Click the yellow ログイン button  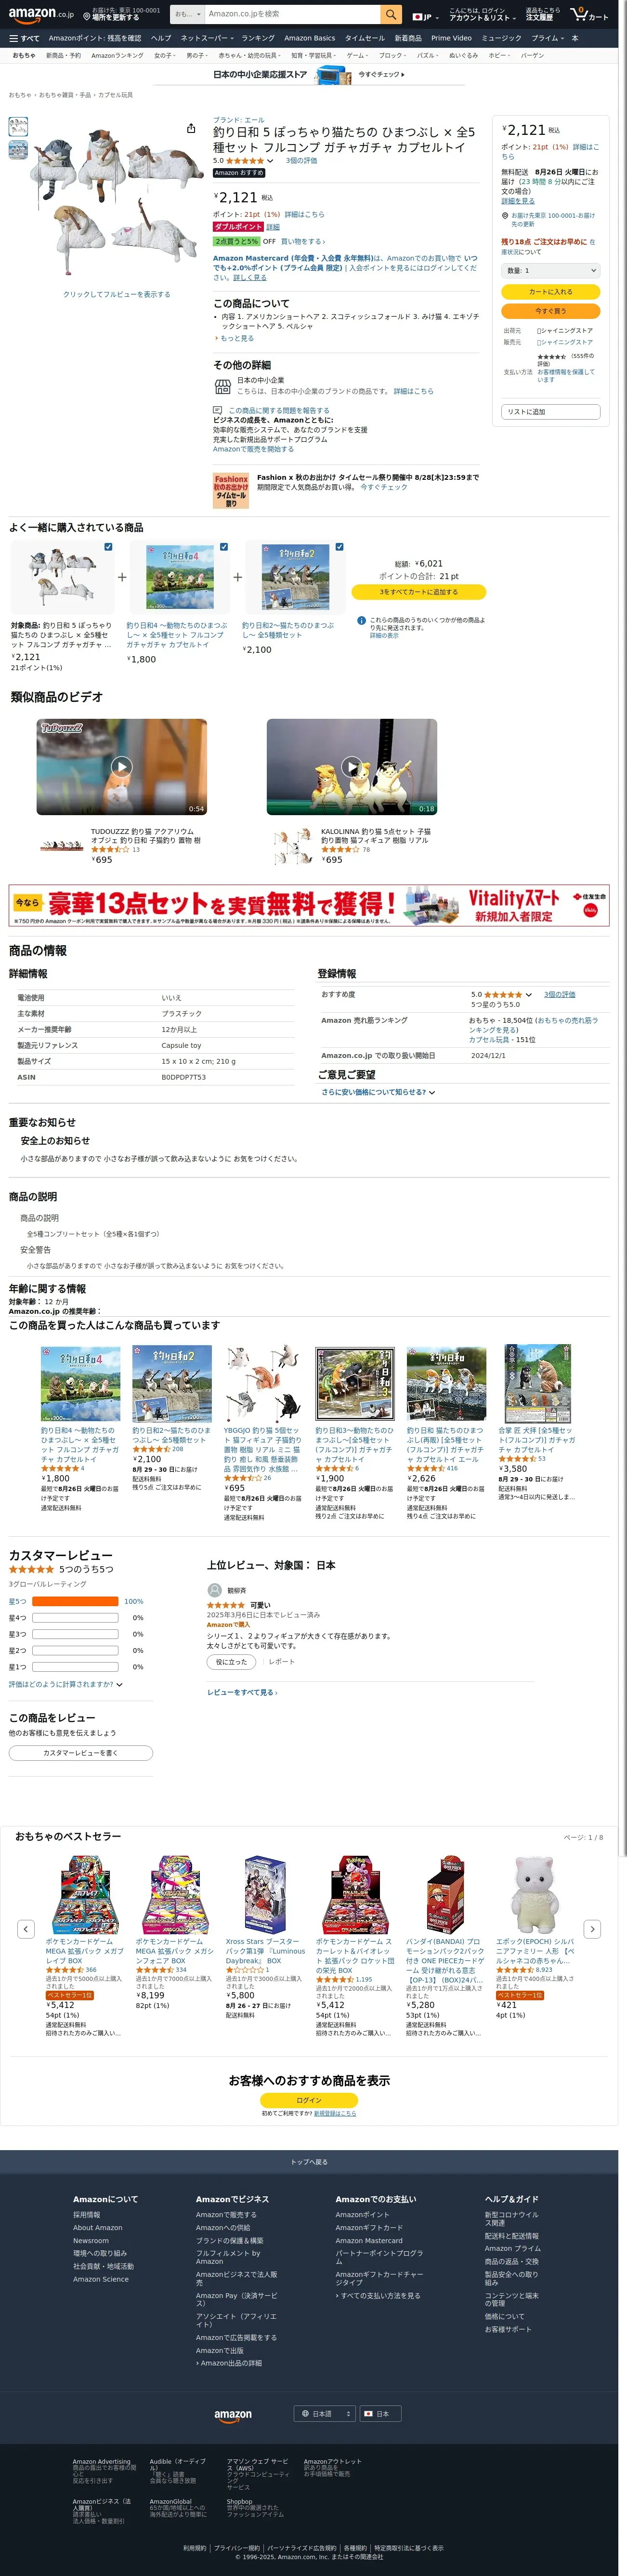click(309, 2100)
